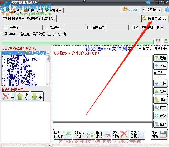Click the 导入文件列表 button
Viewport: 169px width, 147px height.
pos(63,134)
